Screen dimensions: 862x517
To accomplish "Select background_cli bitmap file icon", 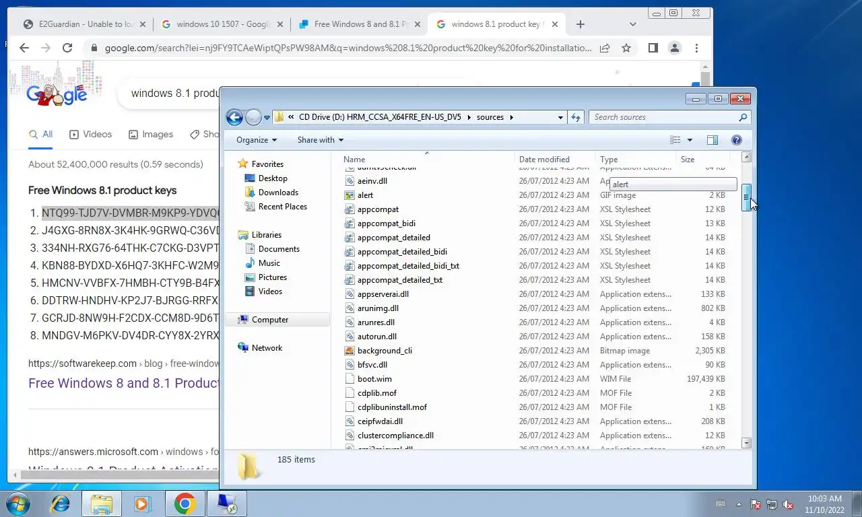I will point(350,351).
